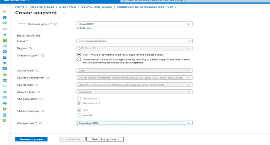Open the Azure Cosmos DB planet icon
The image size is (270, 145).
(5, 63)
